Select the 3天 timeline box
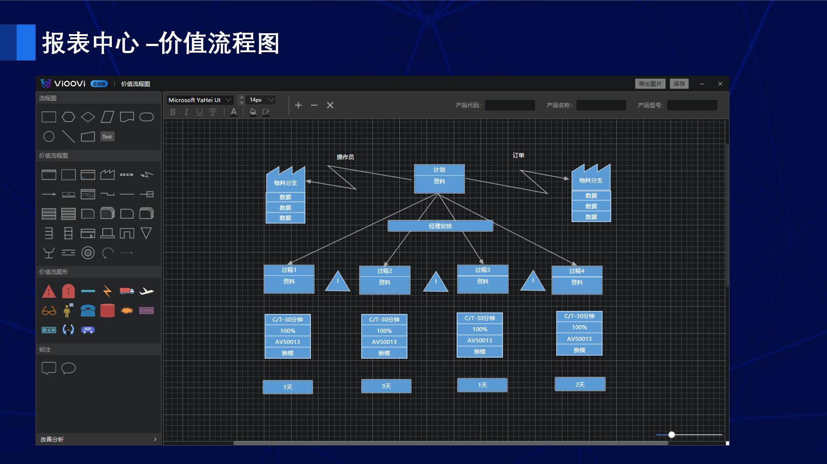This screenshot has width=827, height=464. click(386, 386)
